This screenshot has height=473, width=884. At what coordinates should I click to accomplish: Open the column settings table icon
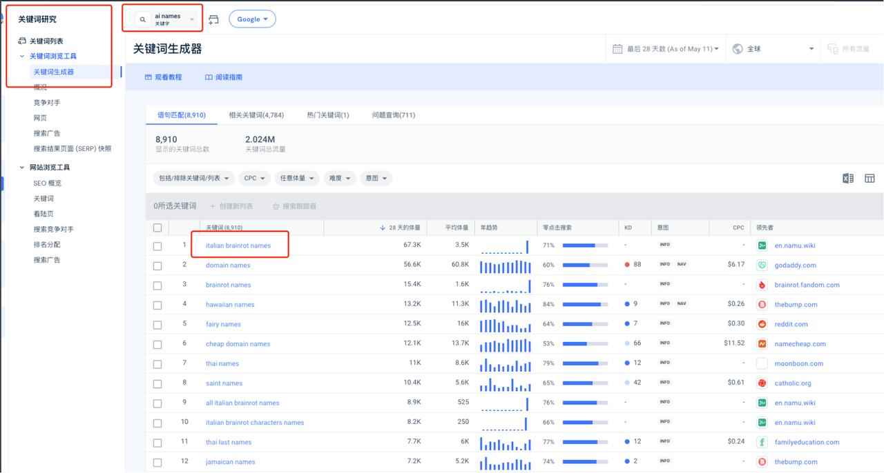click(x=869, y=179)
